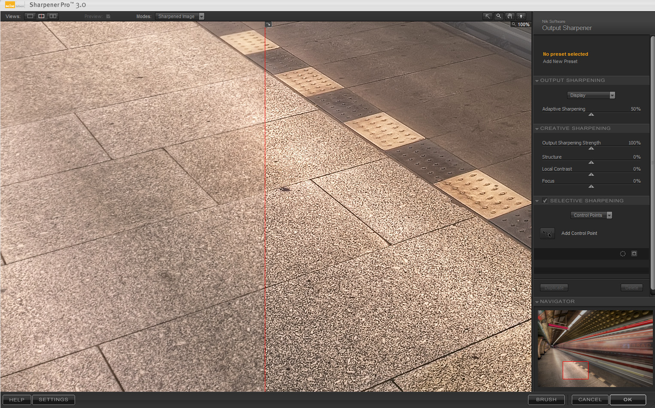Collapse the Navigator panel header
The width and height of the screenshot is (655, 408).
537,302
